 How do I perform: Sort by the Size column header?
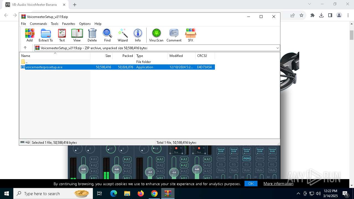101,56
